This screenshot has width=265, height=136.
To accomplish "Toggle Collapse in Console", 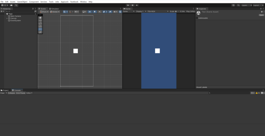I will point(11,93).
